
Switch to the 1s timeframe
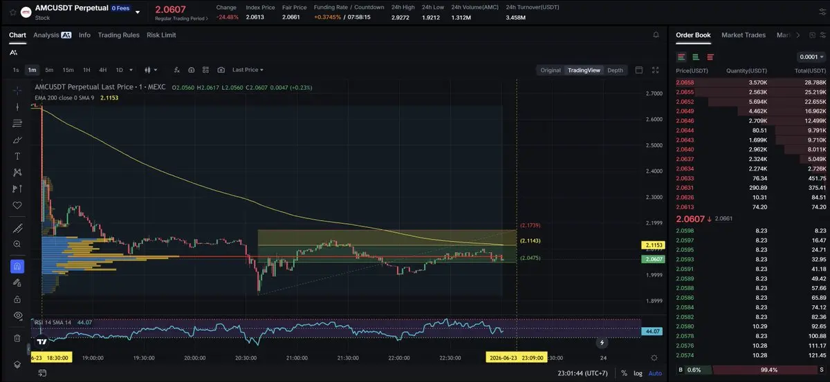(15, 70)
